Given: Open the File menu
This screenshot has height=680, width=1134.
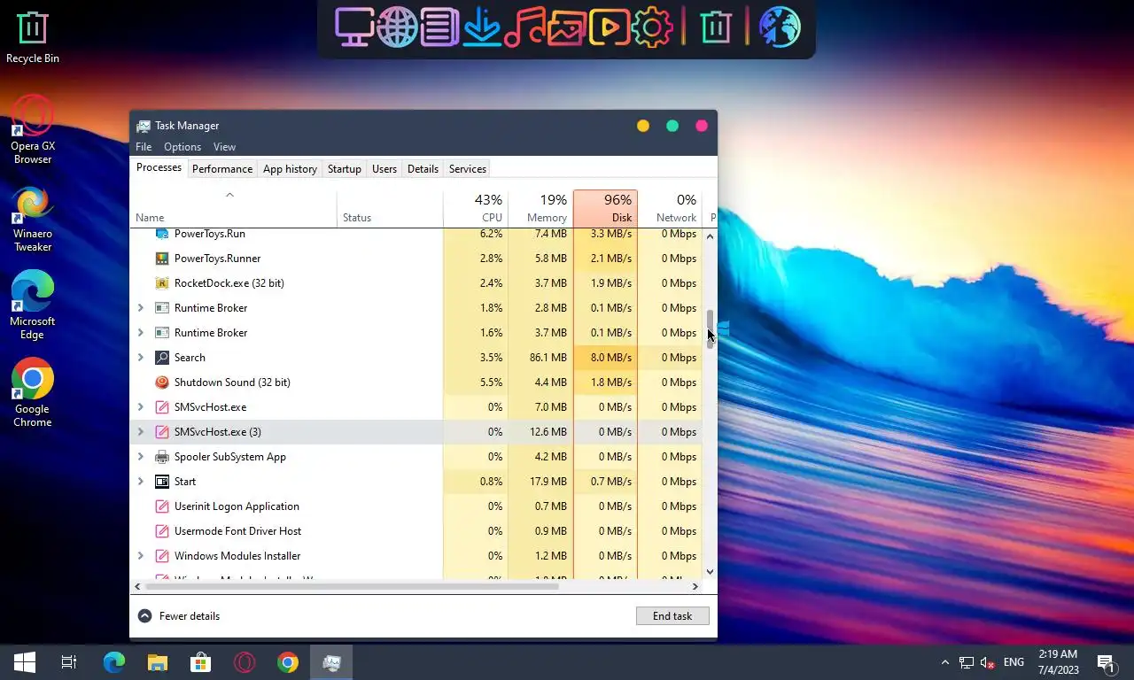Looking at the screenshot, I should pos(144,147).
